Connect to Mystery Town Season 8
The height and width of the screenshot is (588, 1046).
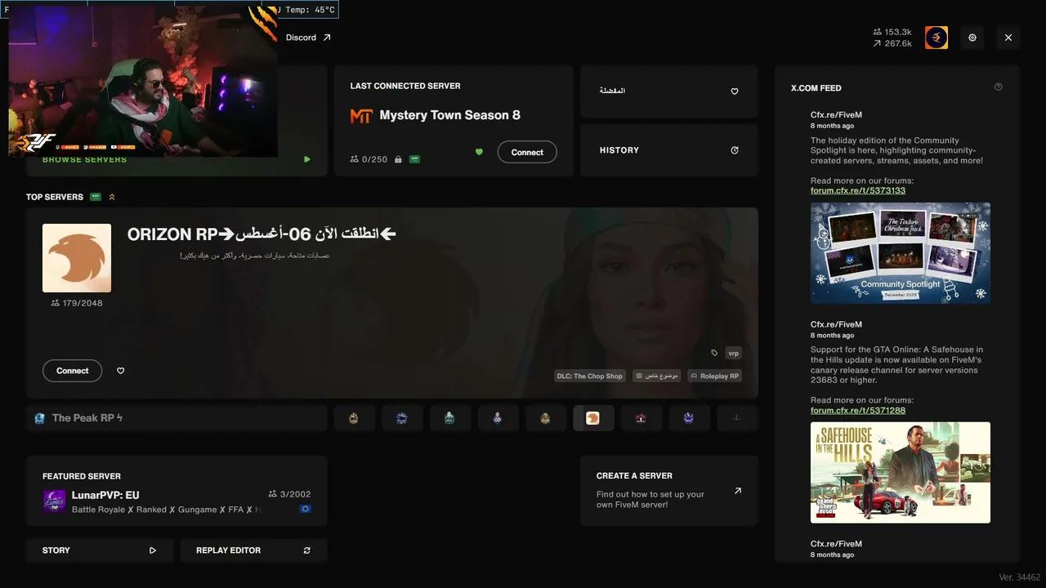pyautogui.click(x=527, y=152)
